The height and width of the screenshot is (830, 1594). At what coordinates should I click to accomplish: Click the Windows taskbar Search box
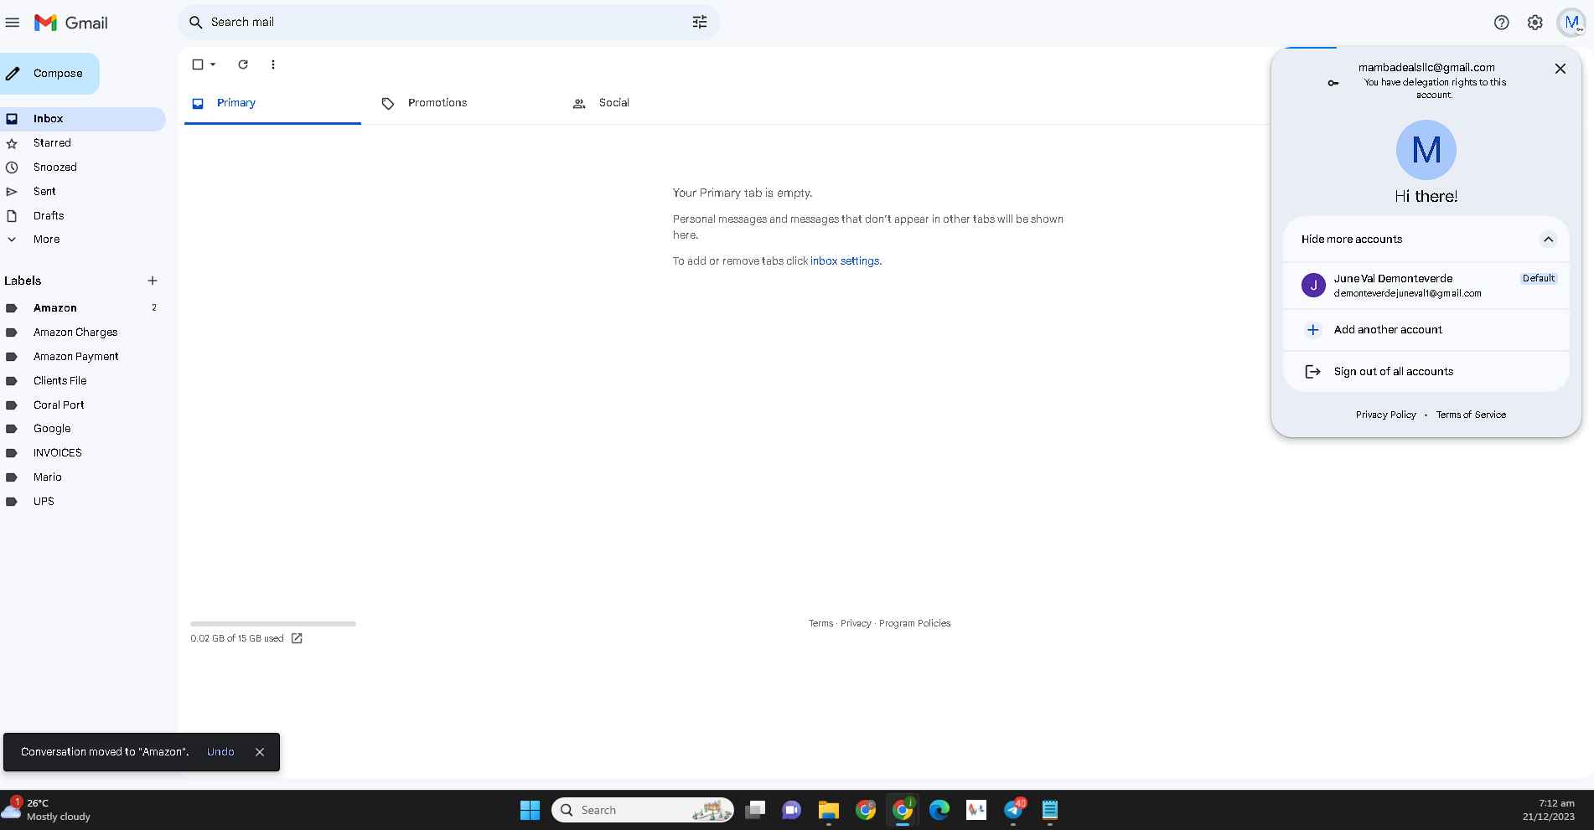[x=643, y=810]
